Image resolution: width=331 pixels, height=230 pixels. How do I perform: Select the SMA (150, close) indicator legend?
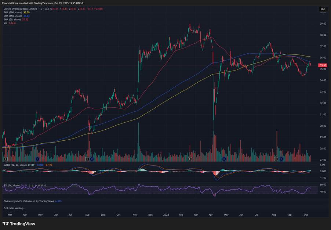click(13, 16)
